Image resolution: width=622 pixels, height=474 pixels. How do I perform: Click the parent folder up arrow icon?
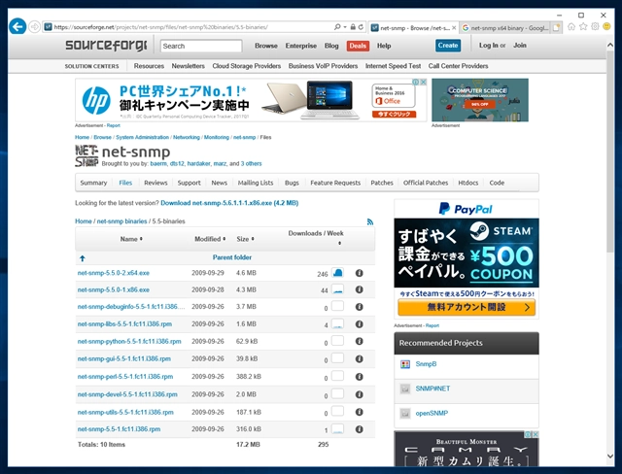82,258
